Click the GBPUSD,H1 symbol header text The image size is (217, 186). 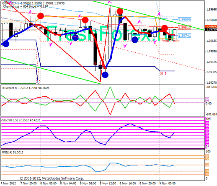pyautogui.click(x=10, y=3)
